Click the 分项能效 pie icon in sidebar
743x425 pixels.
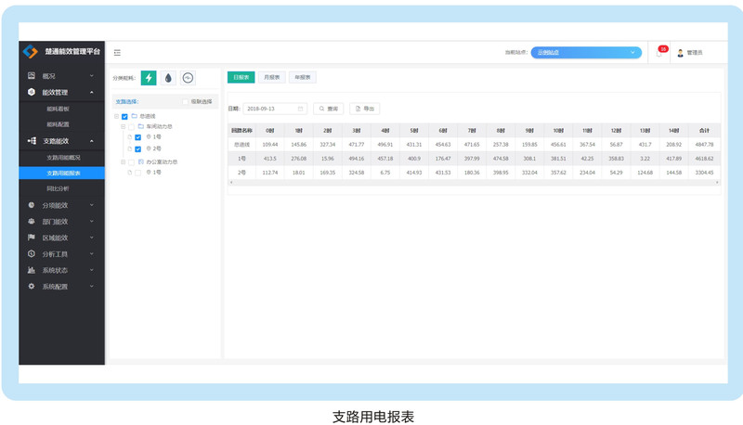(x=32, y=205)
